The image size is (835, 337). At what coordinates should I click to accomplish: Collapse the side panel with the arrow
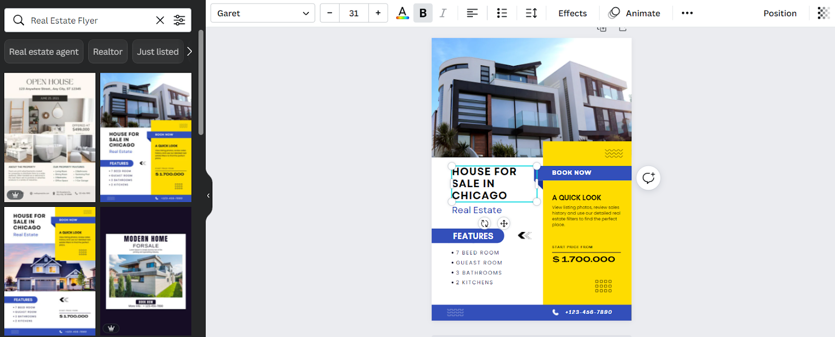pyautogui.click(x=208, y=195)
